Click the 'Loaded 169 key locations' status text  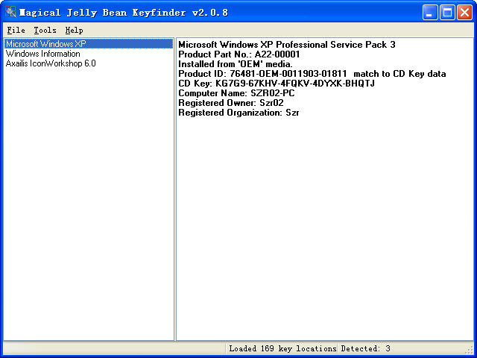click(282, 348)
